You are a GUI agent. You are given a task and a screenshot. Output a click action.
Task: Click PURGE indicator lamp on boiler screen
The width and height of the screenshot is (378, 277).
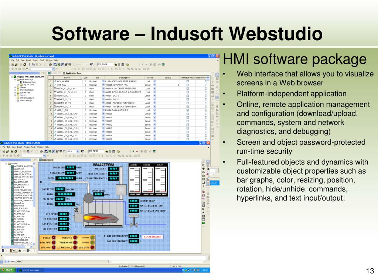pos(54,237)
